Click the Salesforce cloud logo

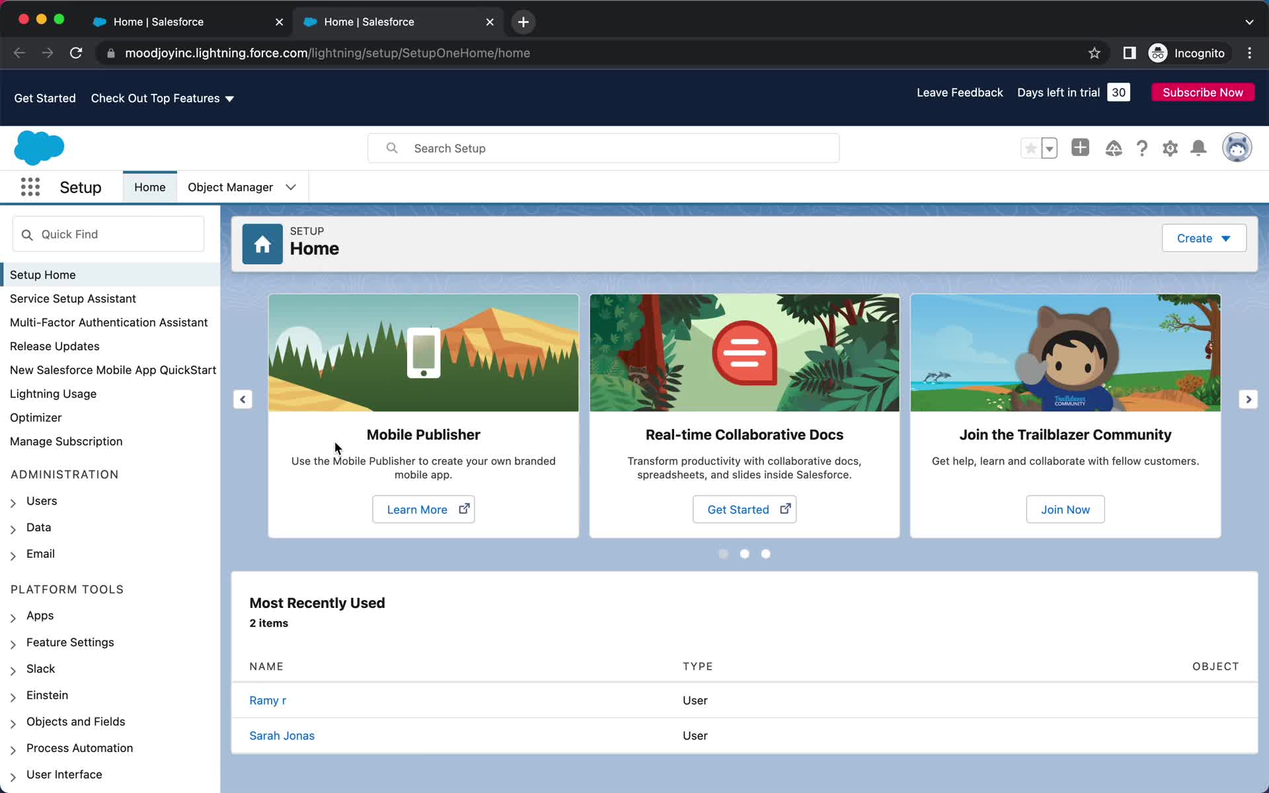pos(39,147)
